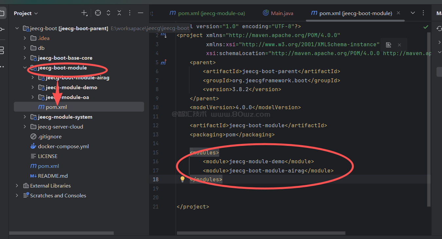Image resolution: width=442 pixels, height=239 pixels.
Task: Click gutter icon on line 2
Action: point(163,35)
